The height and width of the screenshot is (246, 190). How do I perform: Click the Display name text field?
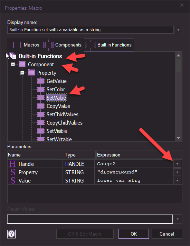[x=91, y=30]
